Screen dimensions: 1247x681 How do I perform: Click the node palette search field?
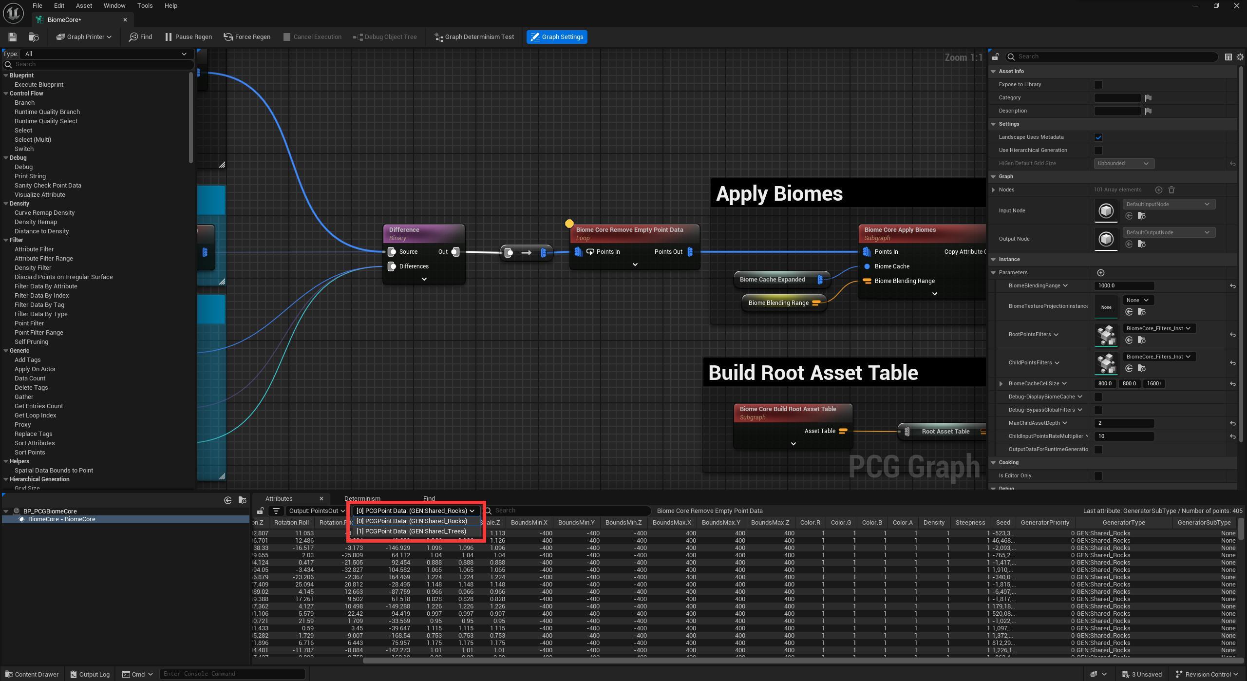tap(99, 64)
